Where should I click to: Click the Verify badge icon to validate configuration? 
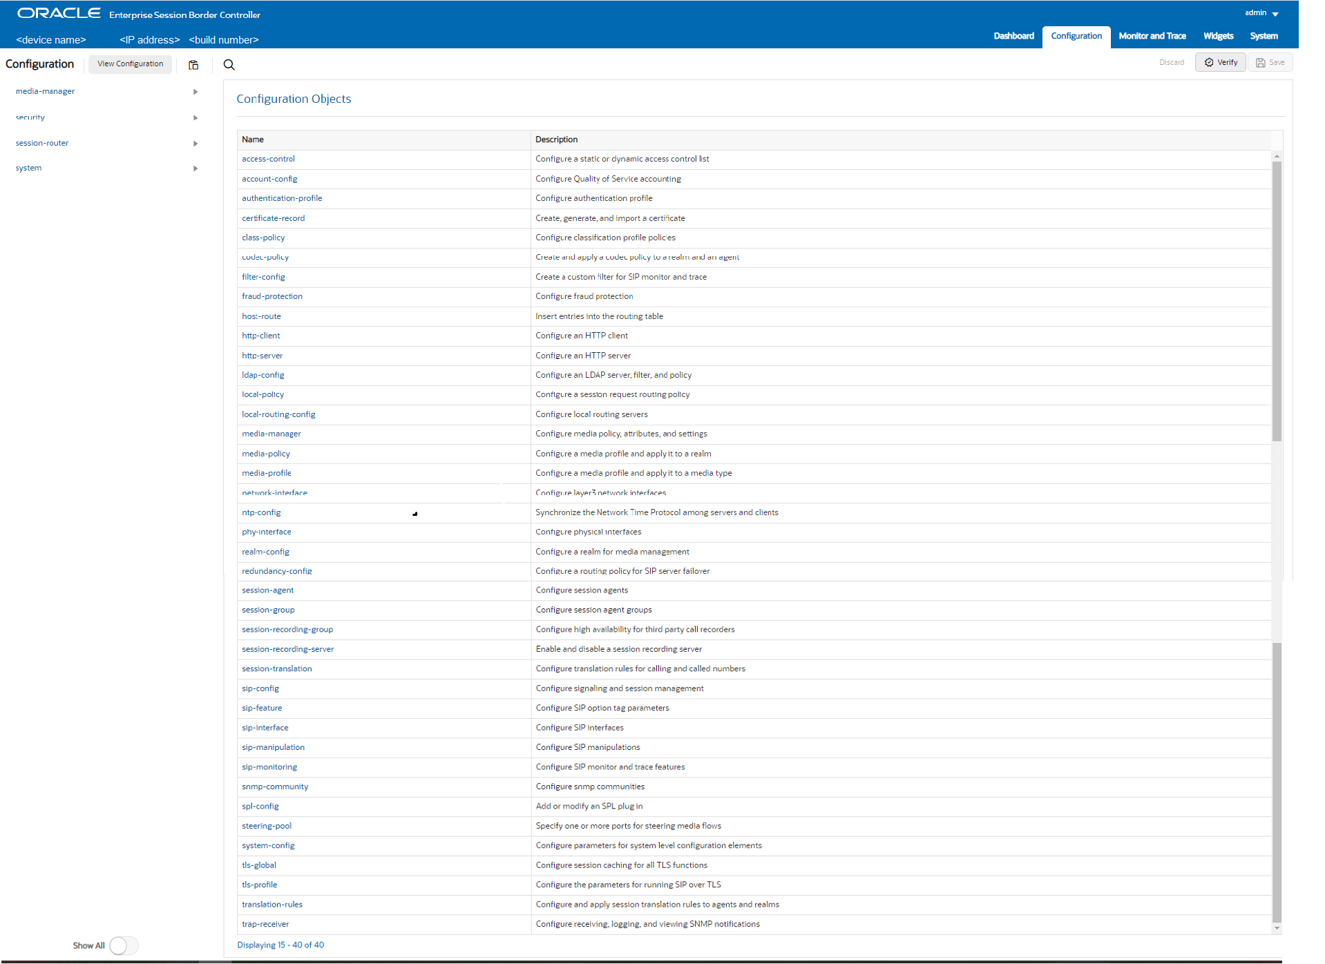point(1208,62)
